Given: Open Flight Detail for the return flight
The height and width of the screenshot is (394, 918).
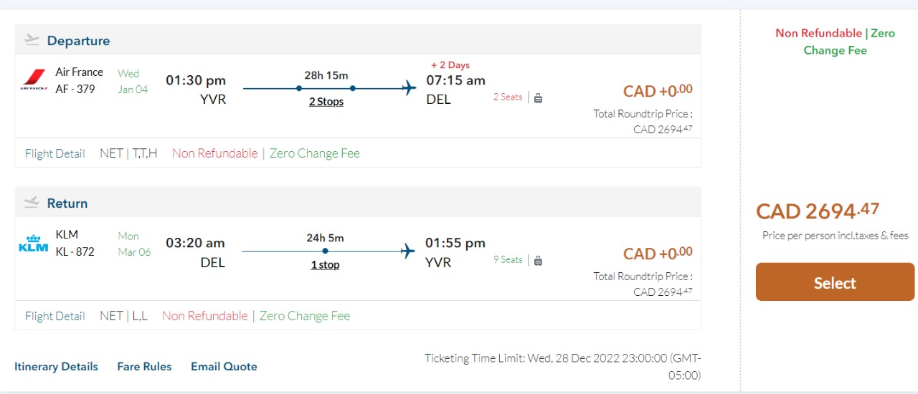Looking at the screenshot, I should point(55,316).
